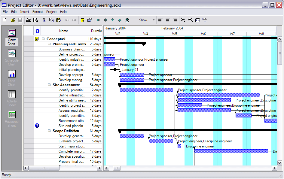The width and height of the screenshot is (284, 179).
Task: Click the Print icon in toolbar
Action: pyautogui.click(x=29, y=20)
